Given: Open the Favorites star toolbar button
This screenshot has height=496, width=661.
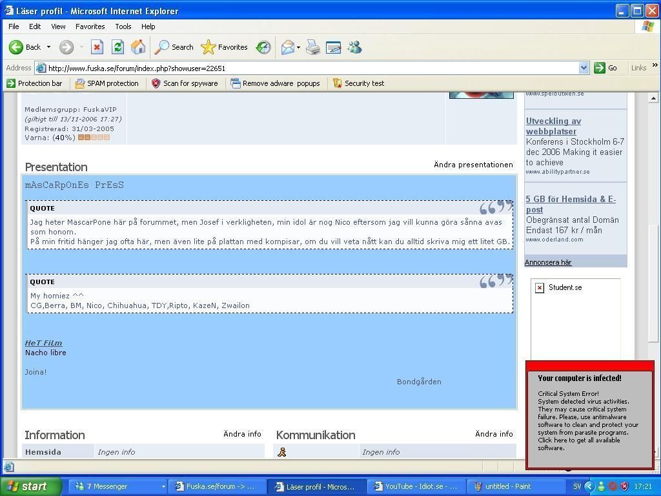Looking at the screenshot, I should pyautogui.click(x=224, y=47).
